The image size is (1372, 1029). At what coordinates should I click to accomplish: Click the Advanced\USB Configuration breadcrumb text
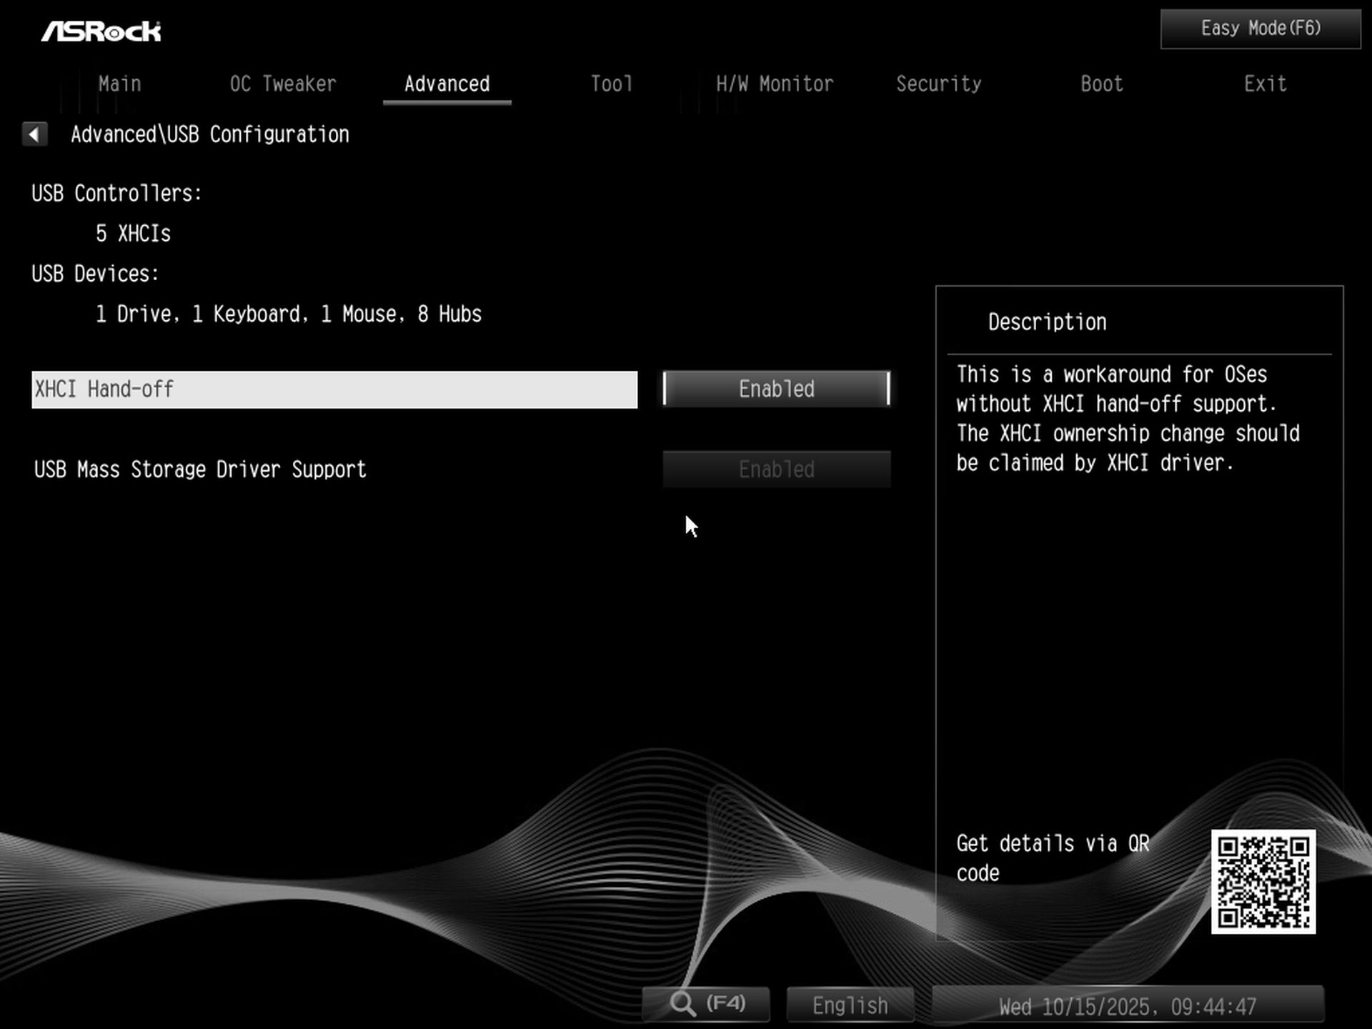210,134
